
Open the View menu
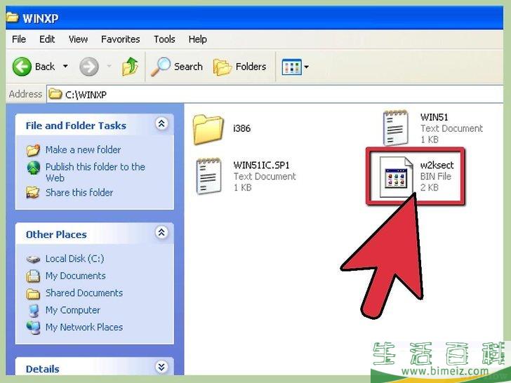(x=78, y=39)
